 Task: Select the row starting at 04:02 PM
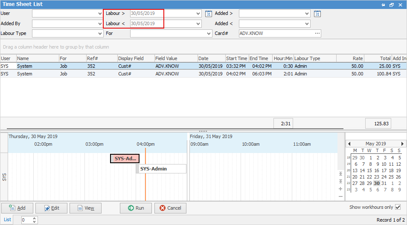click(203, 74)
